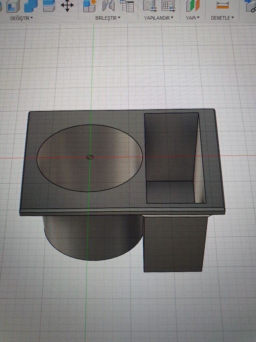Select the Joint tool icon above BİRLEŞTİR
256x342 pixels.
coord(108,6)
